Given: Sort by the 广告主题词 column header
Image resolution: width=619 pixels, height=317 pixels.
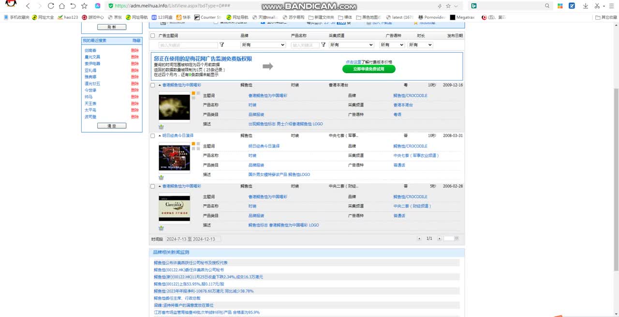Looking at the screenshot, I should [168, 36].
